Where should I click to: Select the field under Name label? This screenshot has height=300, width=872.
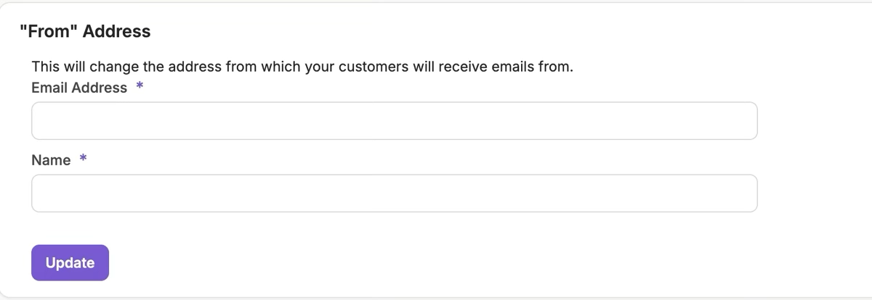(394, 193)
